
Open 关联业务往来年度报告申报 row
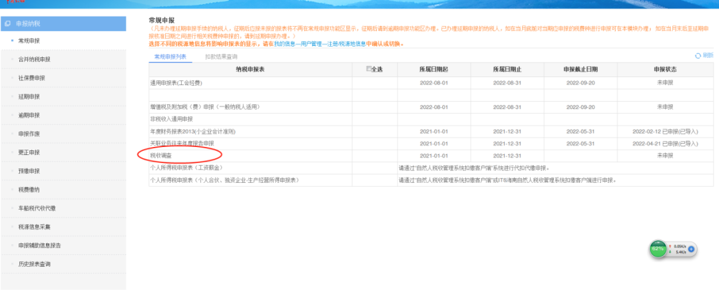point(431,144)
